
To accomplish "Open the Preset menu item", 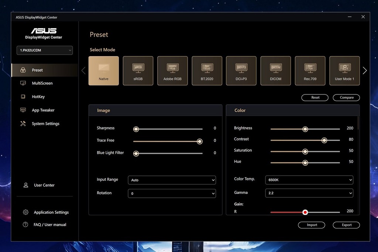I will tap(45, 70).
